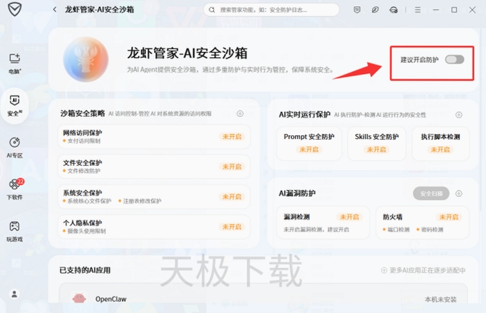Click the 支付访问限制 sub-item

(84, 141)
